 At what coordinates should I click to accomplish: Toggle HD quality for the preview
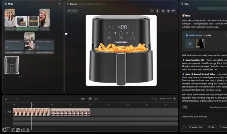[173, 11]
